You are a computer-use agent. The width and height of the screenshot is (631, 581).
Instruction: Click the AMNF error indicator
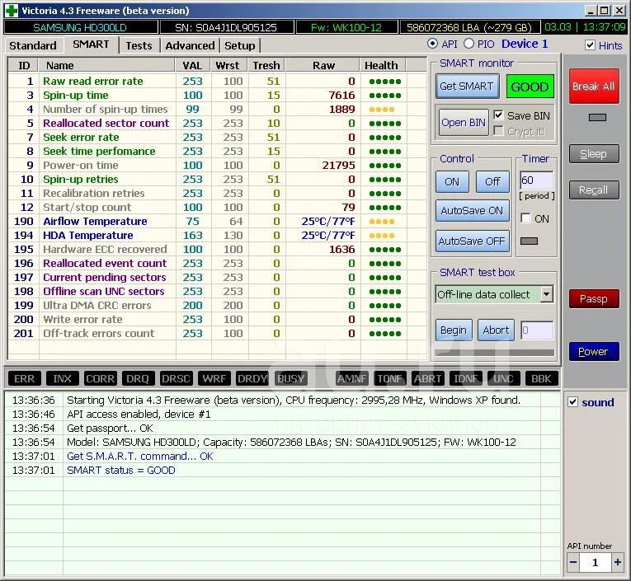coord(352,378)
